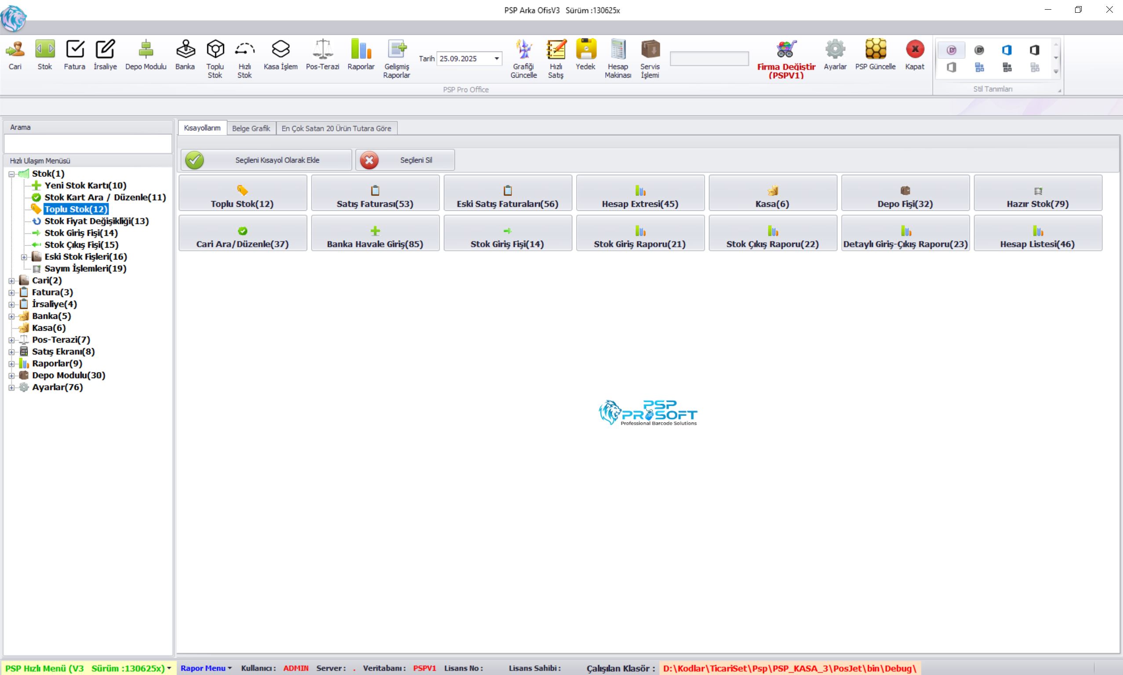Open the Tarih date dropdown
This screenshot has height=675, width=1123.
[497, 59]
